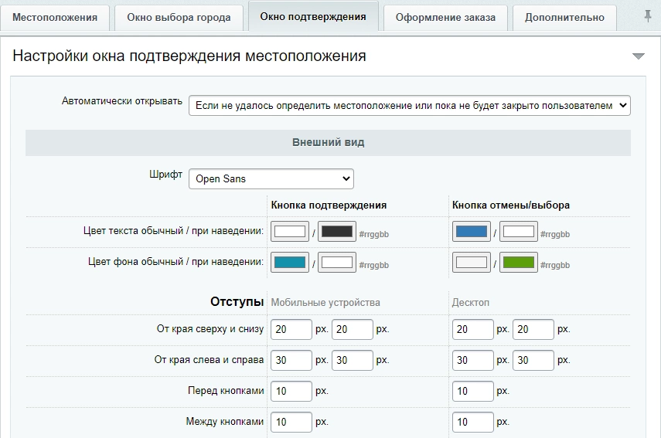Click confirm button teal background swatch
This screenshot has height=438, width=661.
[x=290, y=263]
